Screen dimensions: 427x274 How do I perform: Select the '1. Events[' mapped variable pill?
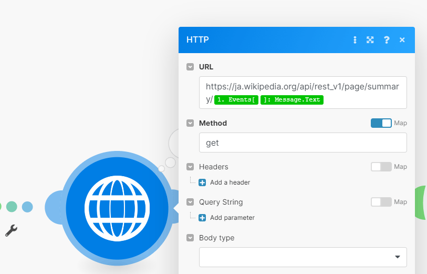(x=236, y=100)
